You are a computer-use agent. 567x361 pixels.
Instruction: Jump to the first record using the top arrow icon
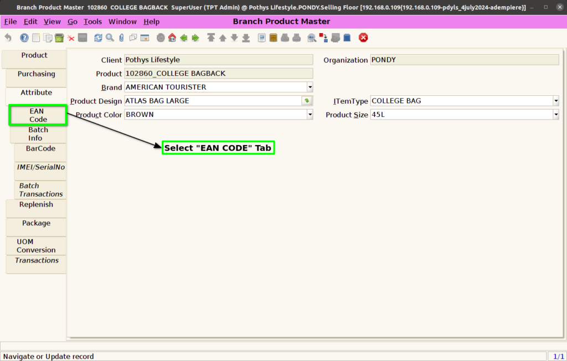(x=211, y=38)
